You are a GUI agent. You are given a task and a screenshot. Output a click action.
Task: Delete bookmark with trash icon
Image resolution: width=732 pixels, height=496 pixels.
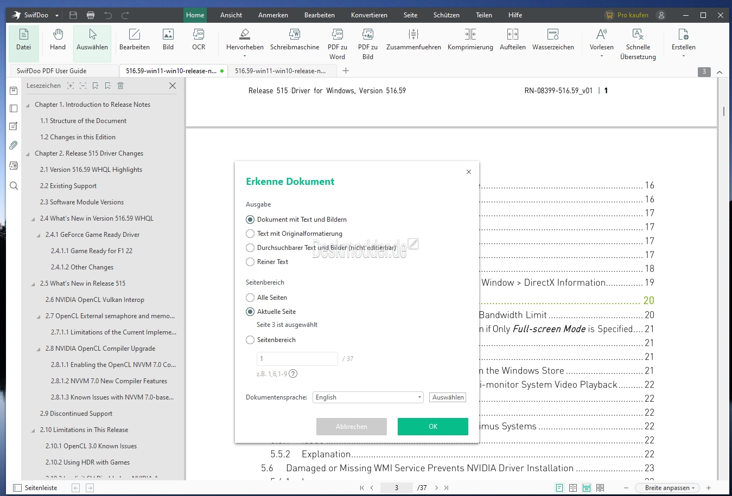coord(120,86)
